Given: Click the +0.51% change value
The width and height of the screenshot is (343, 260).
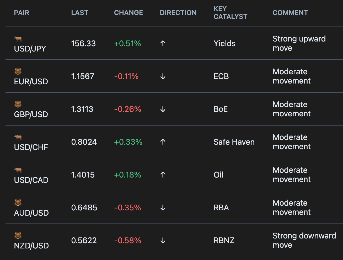Looking at the screenshot, I should 128,44.
